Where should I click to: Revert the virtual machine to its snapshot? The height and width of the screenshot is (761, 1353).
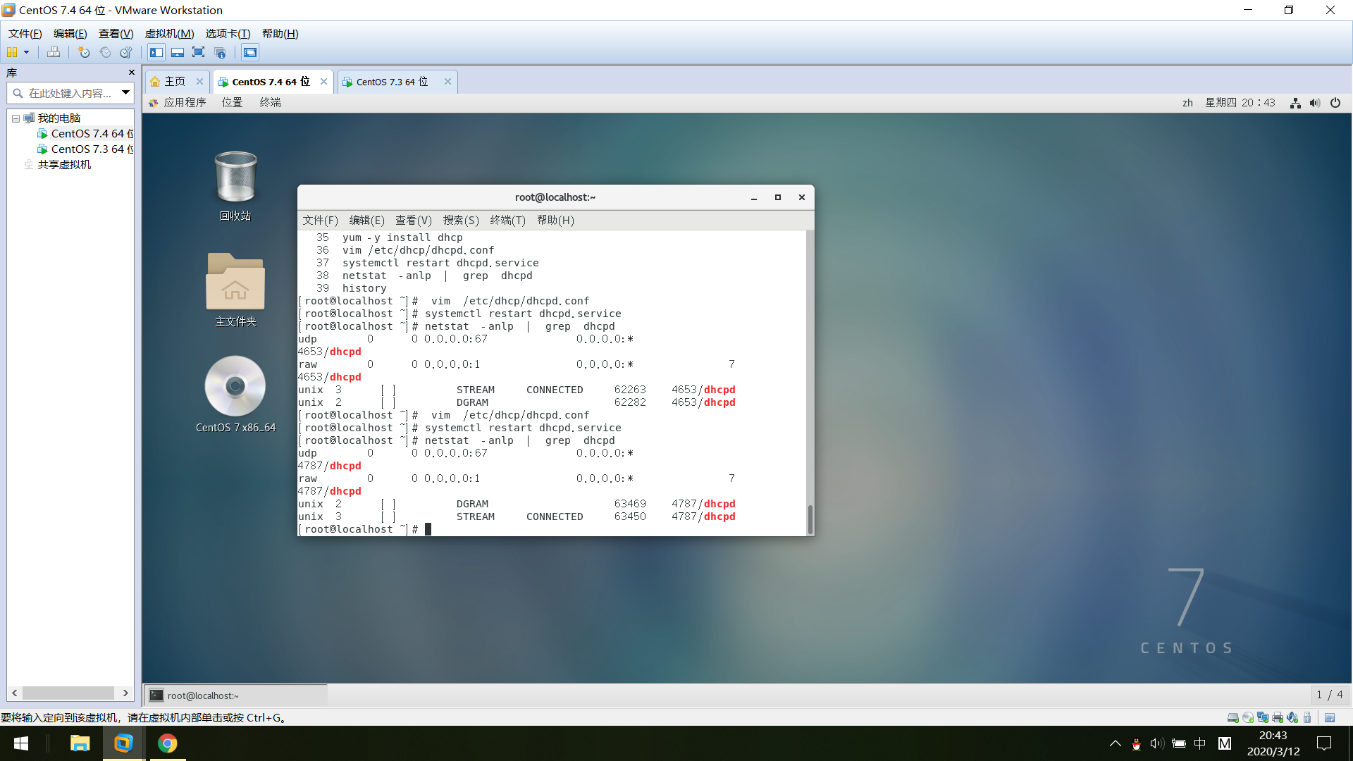pos(105,52)
